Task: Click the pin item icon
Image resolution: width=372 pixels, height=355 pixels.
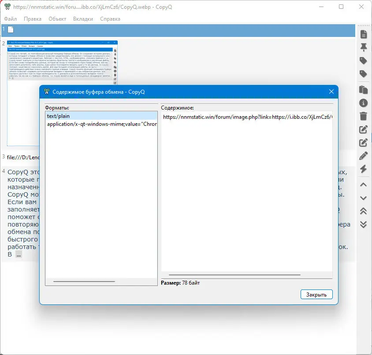Action: pyautogui.click(x=364, y=48)
